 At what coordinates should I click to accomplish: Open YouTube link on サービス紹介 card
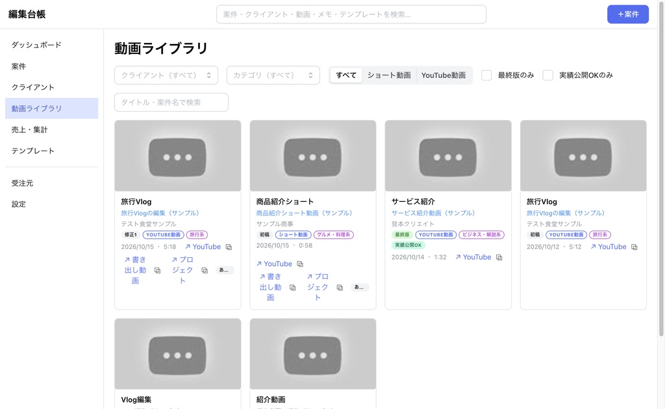(x=473, y=257)
